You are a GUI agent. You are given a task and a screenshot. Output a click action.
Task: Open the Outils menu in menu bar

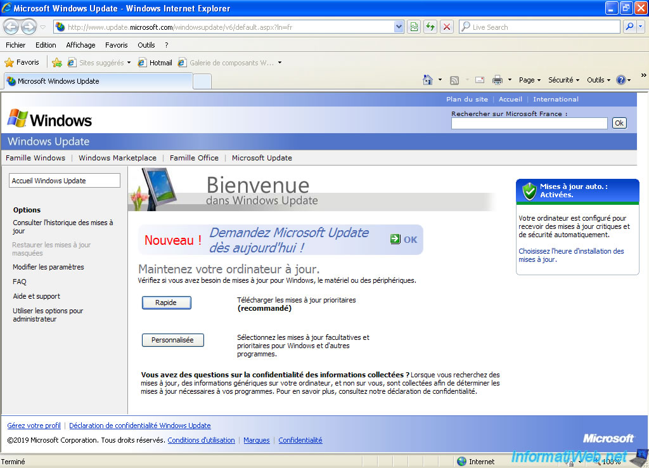click(146, 45)
